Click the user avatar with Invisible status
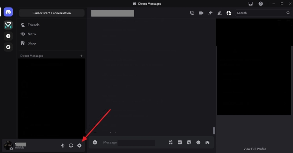This screenshot has width=293, height=153. point(8,145)
